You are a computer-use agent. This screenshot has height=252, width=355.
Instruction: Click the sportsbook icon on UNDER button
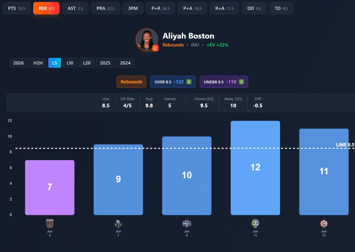(241, 82)
